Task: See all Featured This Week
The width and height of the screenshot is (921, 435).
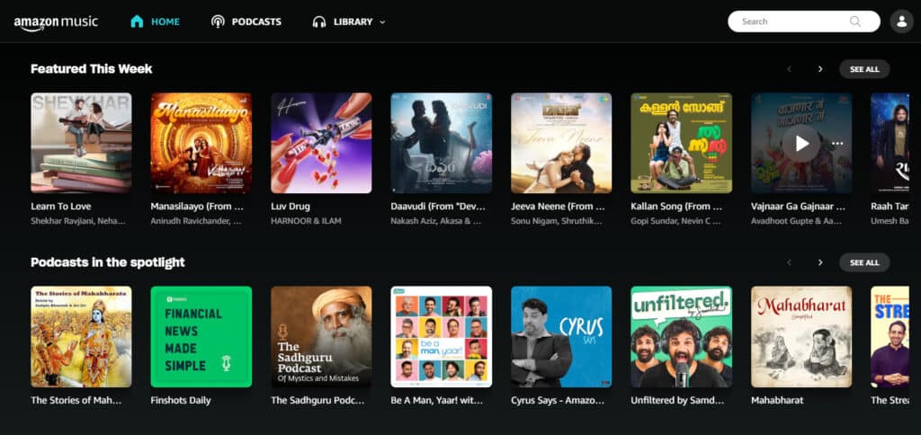Action: coord(864,69)
